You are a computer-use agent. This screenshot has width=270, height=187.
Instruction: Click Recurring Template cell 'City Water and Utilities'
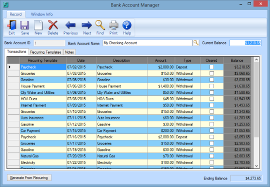pos(43,93)
